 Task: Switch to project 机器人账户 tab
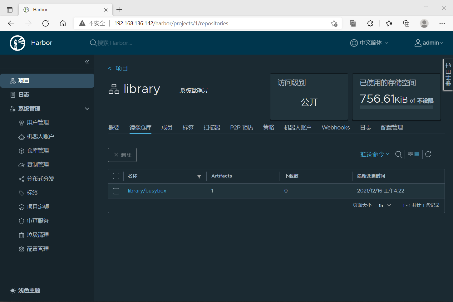[x=298, y=128]
